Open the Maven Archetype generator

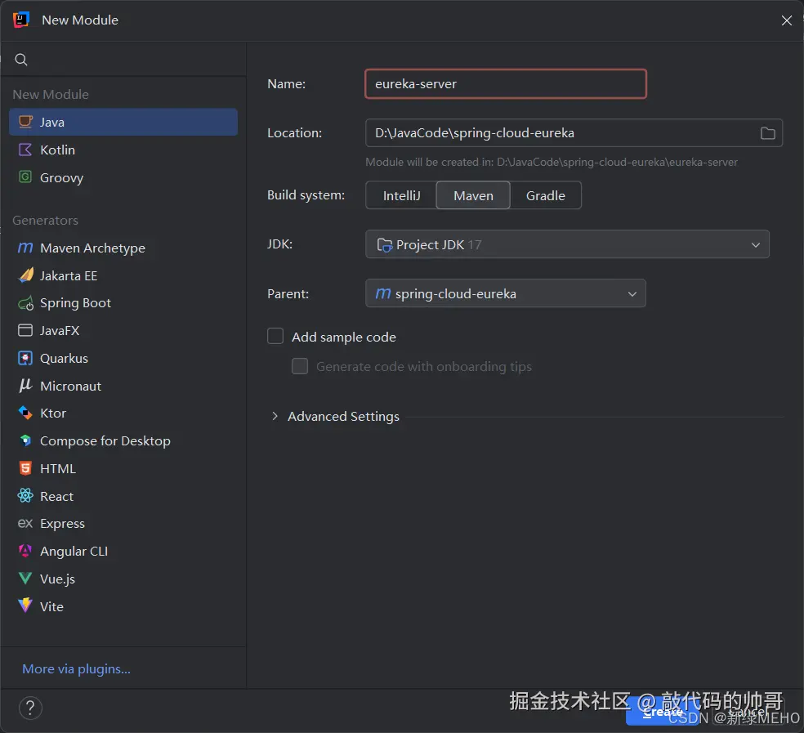click(x=123, y=248)
